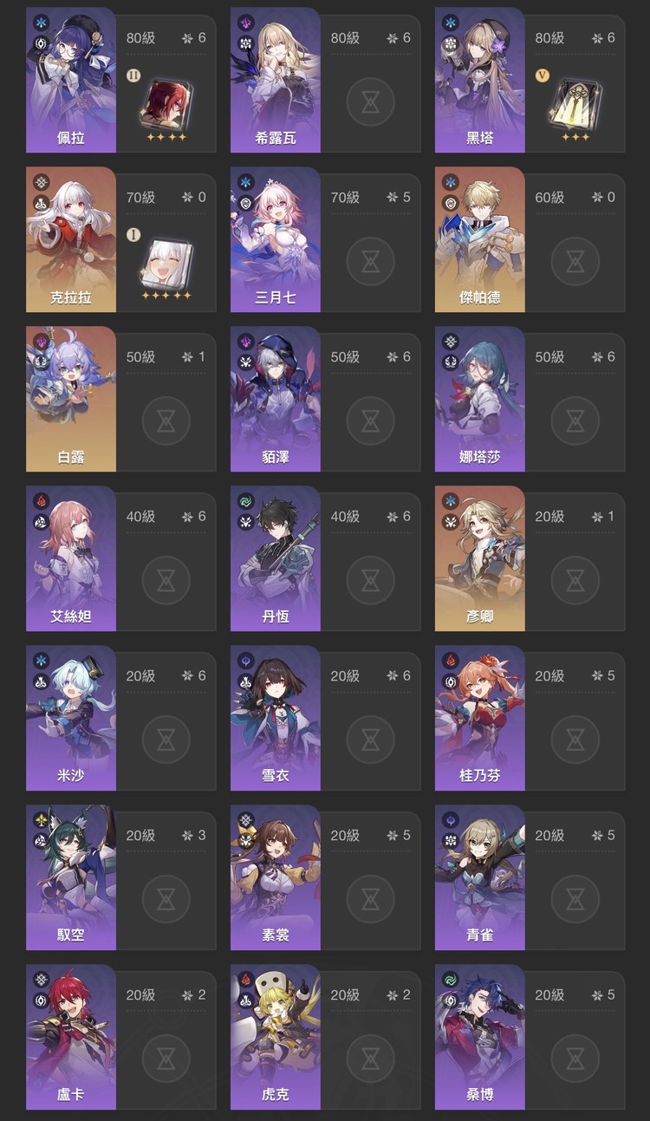Image resolution: width=650 pixels, height=1121 pixels.
Task: Click the empty light cone slot beside 傑帕德
Action: [575, 262]
